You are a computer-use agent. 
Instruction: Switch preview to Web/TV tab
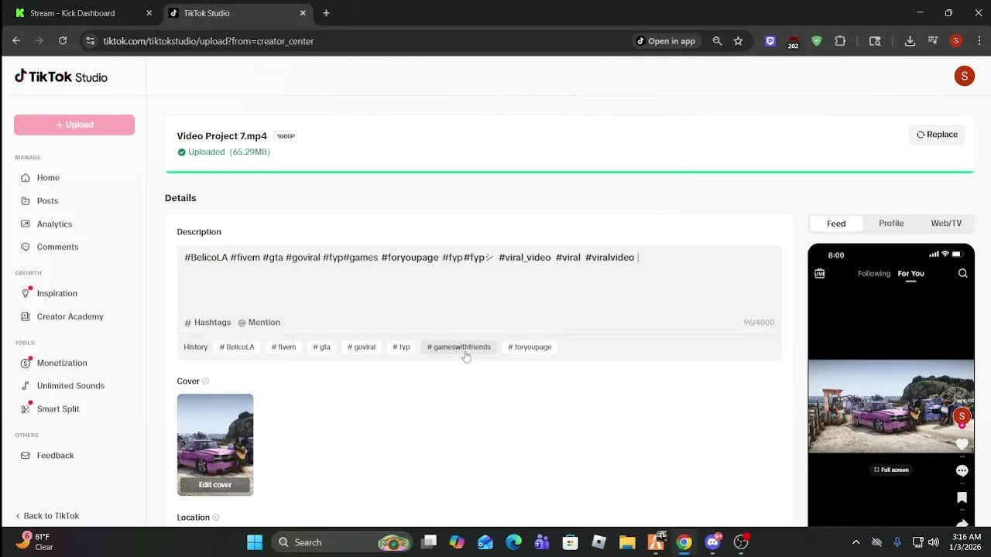[946, 224]
